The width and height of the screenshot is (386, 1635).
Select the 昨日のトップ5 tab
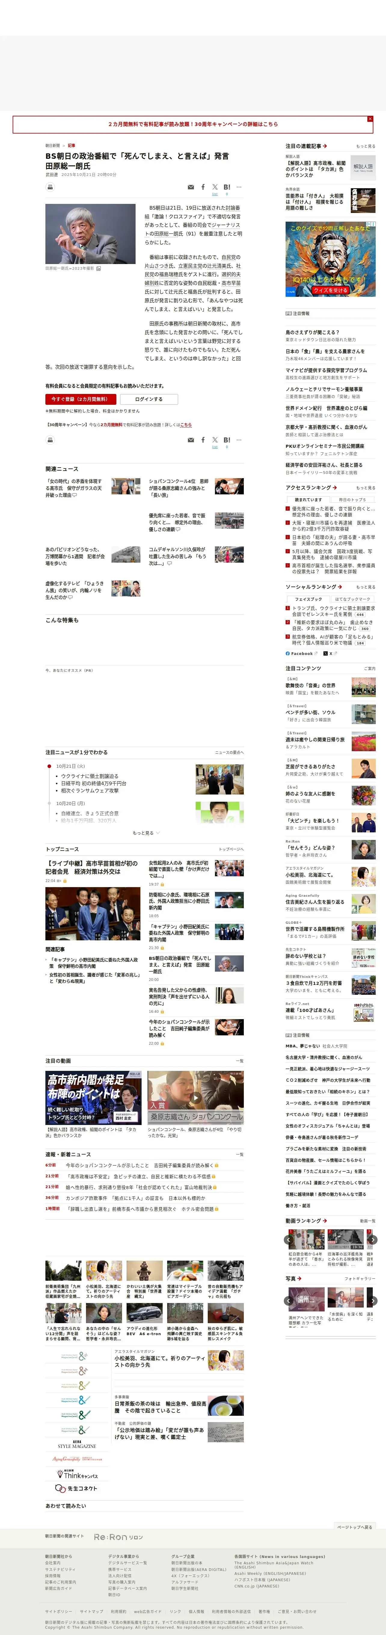[352, 499]
